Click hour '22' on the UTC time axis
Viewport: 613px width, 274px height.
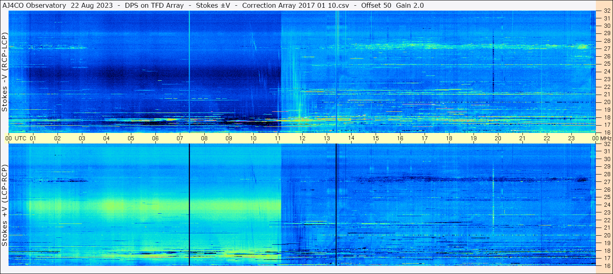tap(547, 138)
